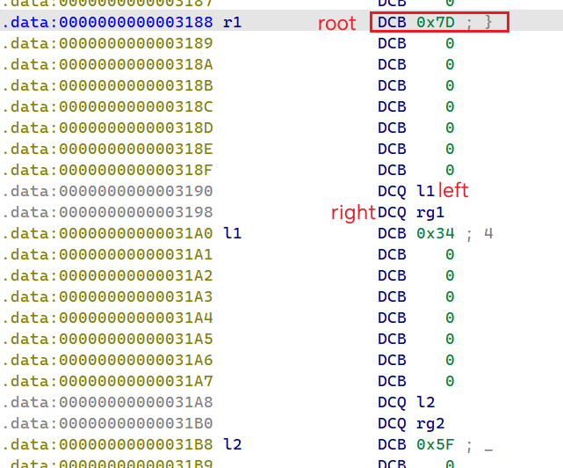
Task: Follow the l1 pointer operand at address 3190
Action: coord(426,191)
